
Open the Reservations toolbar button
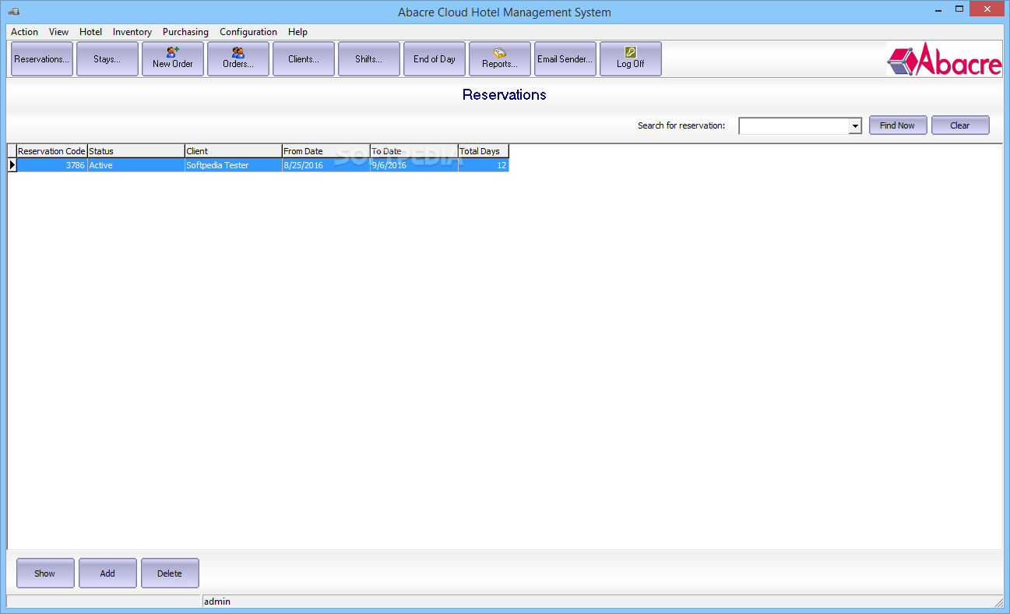(42, 59)
